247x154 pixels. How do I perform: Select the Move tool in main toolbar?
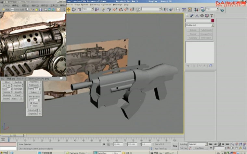(69, 10)
